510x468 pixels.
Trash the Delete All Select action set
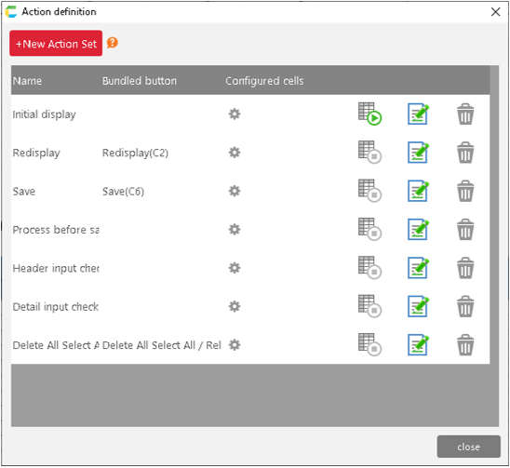[x=465, y=344]
